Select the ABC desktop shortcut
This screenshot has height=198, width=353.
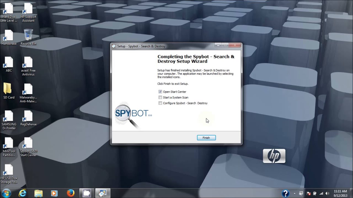(9, 64)
